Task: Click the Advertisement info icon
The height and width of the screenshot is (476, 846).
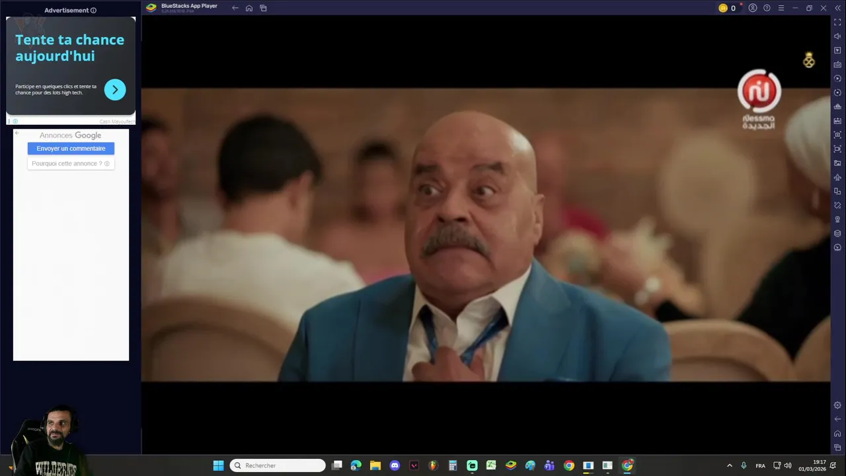Action: 93,11
